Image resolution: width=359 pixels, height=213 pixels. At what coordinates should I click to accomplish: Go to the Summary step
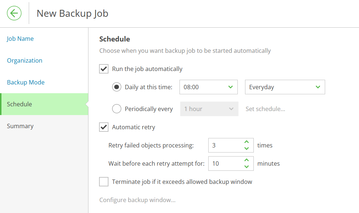tap(20, 126)
